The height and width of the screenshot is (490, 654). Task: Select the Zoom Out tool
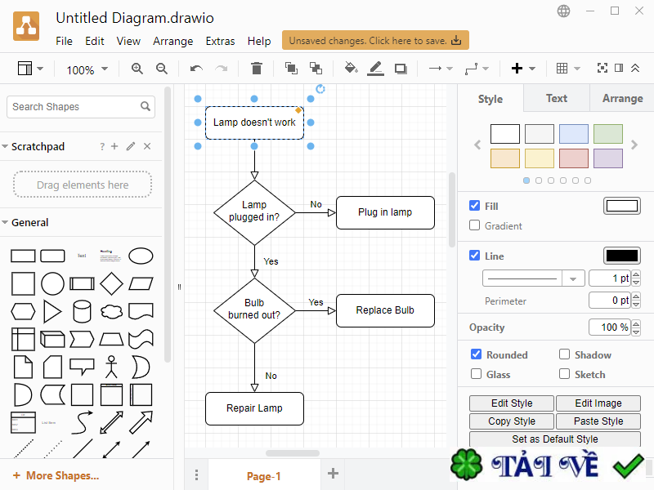162,69
